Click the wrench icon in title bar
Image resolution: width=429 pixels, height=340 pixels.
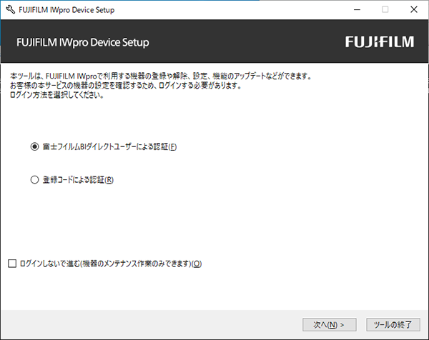[11, 10]
